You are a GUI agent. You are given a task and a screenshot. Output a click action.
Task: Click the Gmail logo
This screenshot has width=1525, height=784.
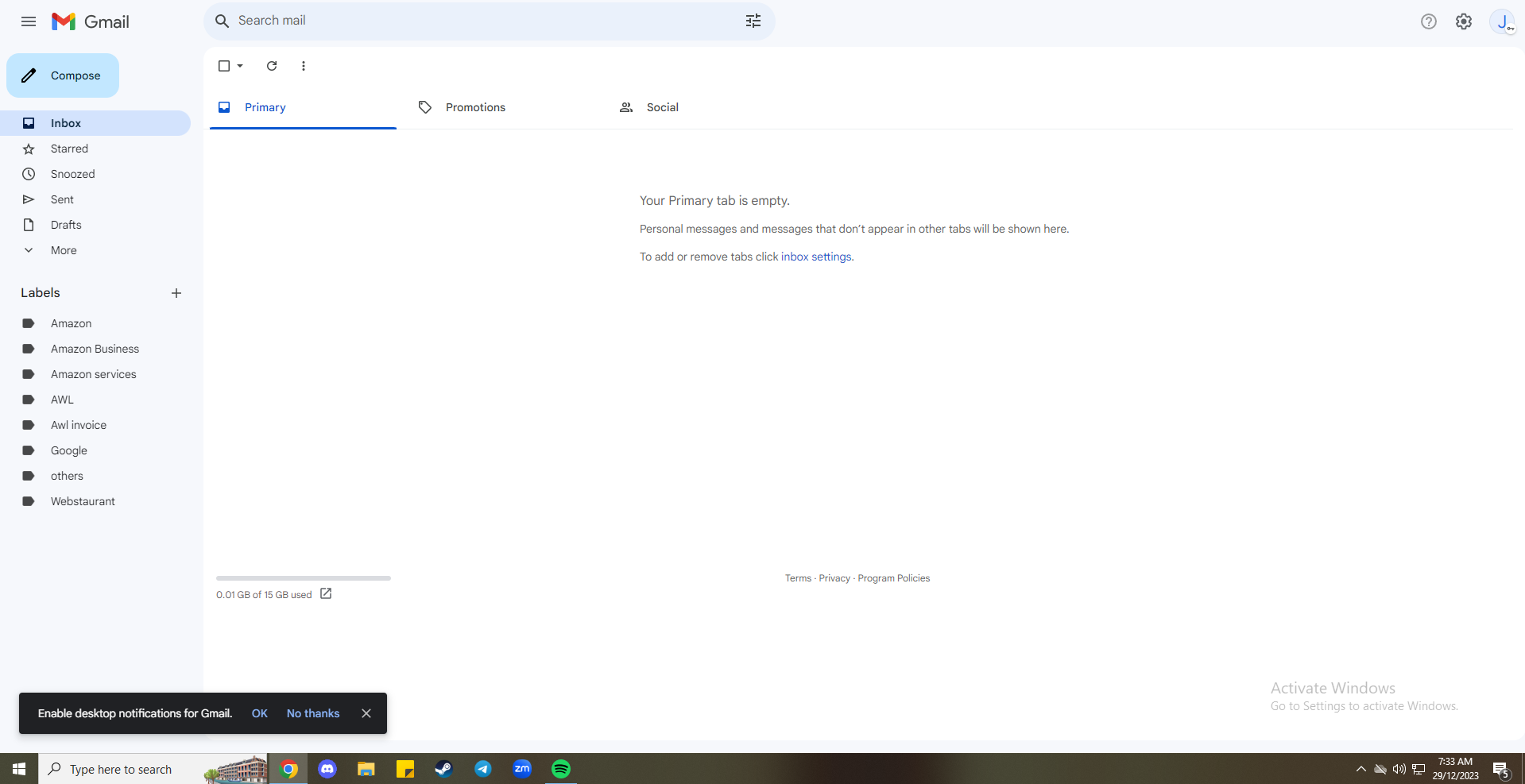tap(91, 21)
